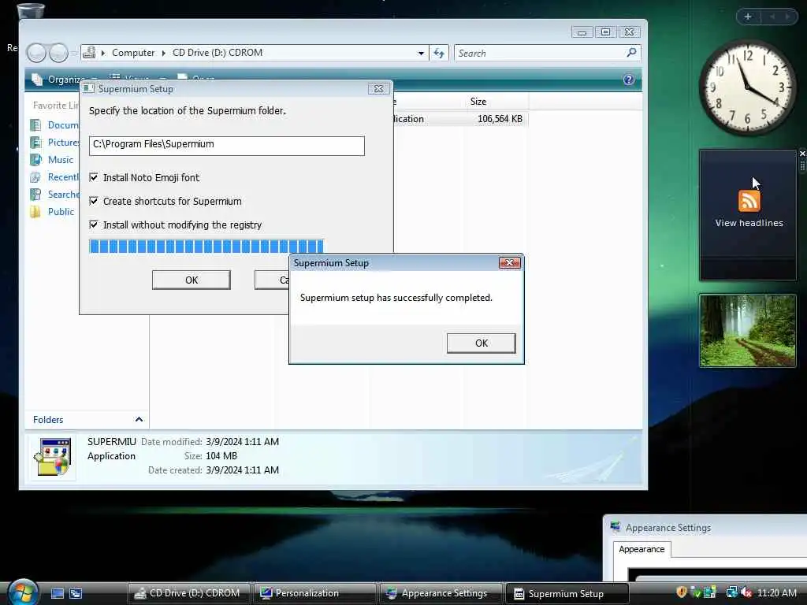Select CD Drive (D:) CDROM breadcrumb
This screenshot has height=605, width=807.
[218, 53]
